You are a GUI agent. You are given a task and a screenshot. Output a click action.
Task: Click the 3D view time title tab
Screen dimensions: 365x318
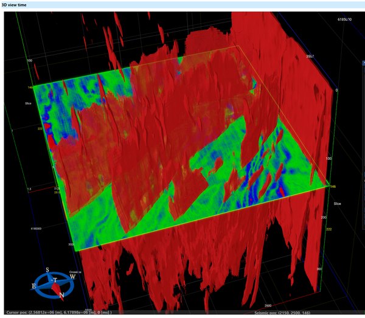coord(14,5)
